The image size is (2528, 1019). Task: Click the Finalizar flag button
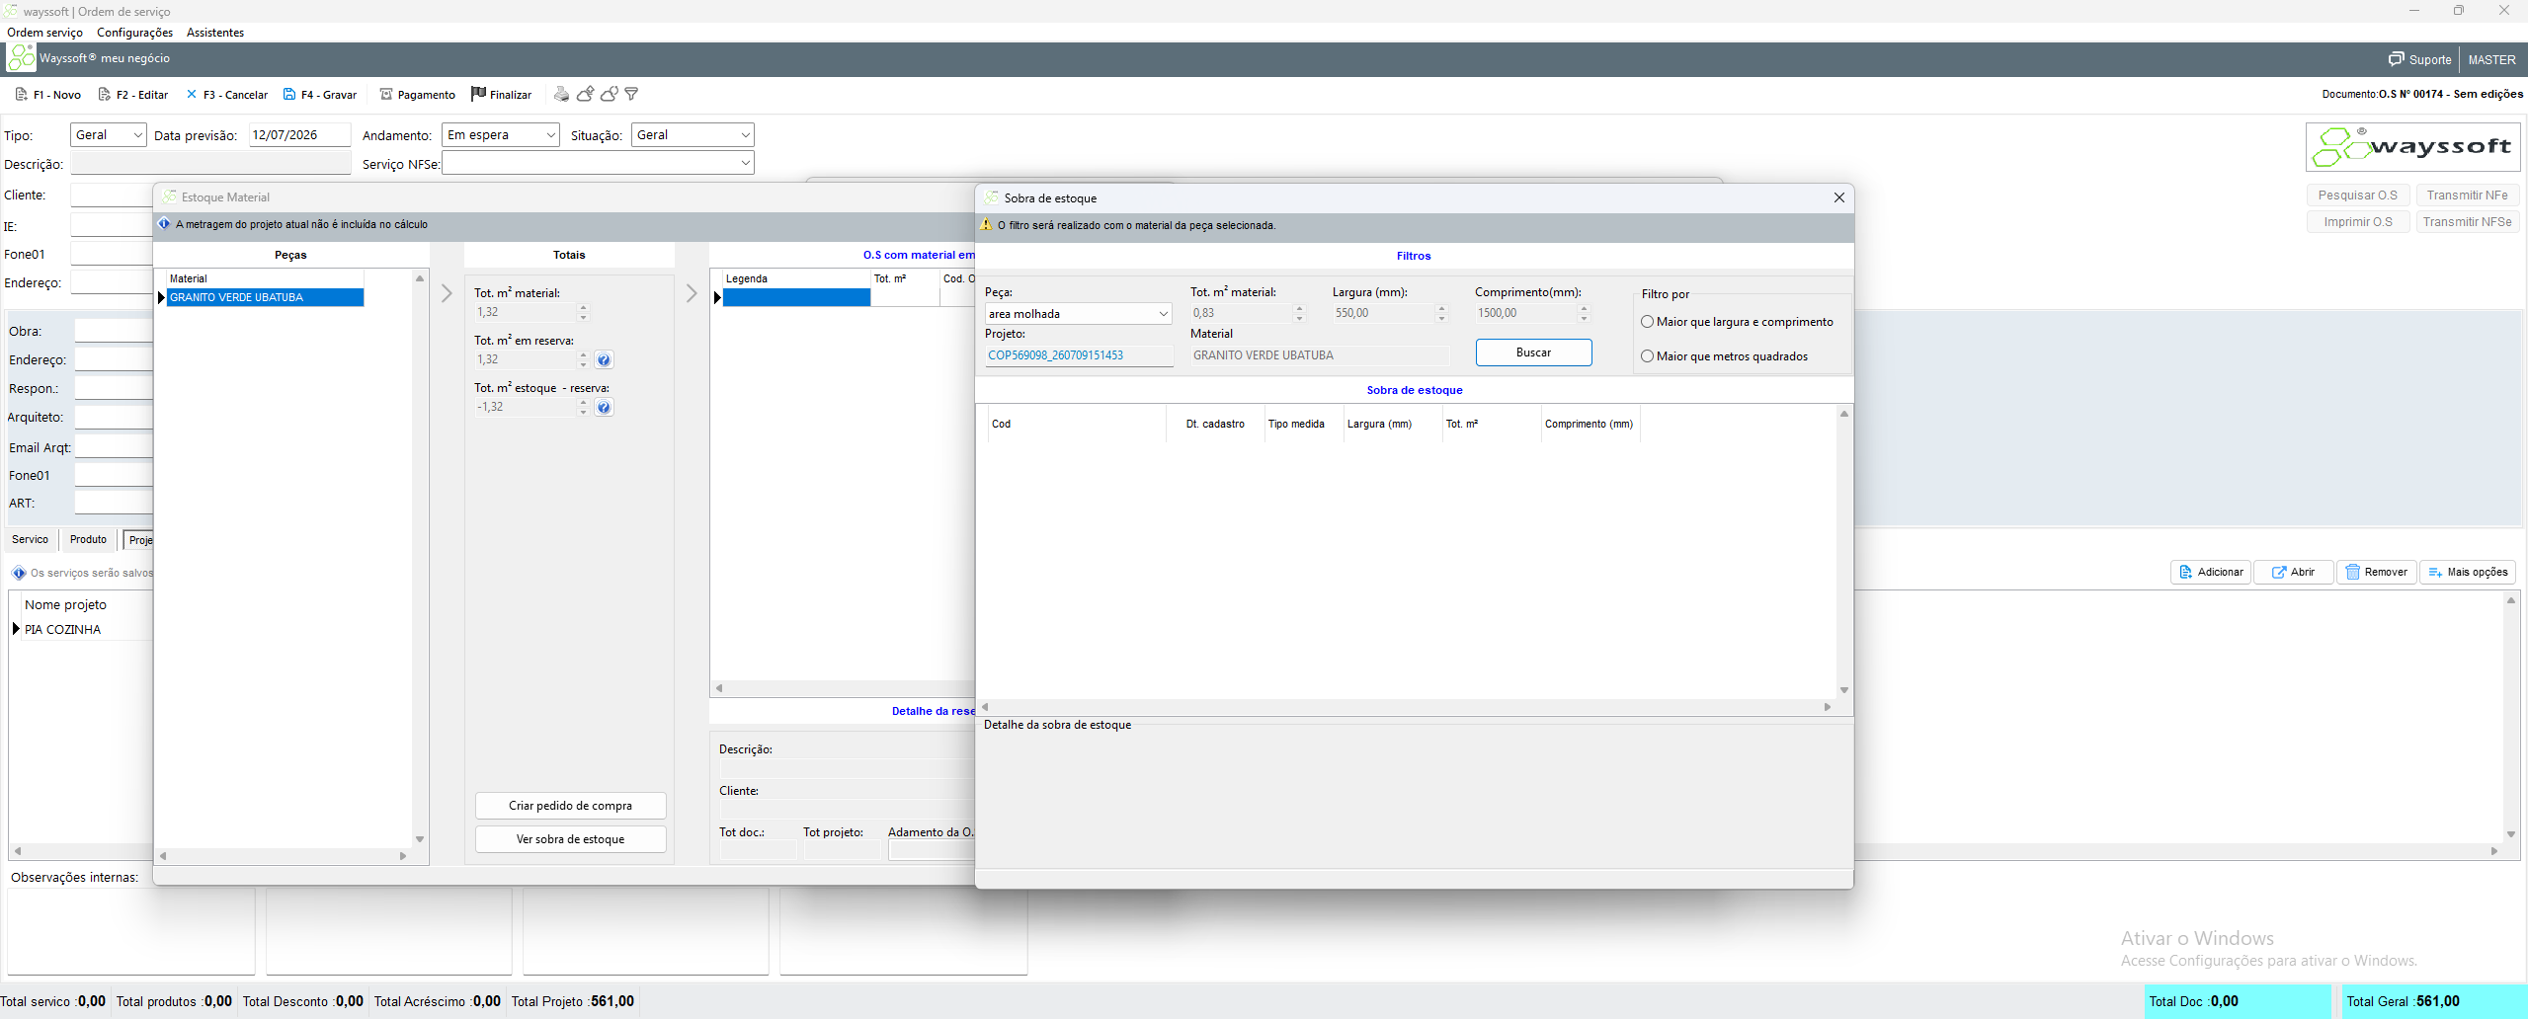click(502, 95)
